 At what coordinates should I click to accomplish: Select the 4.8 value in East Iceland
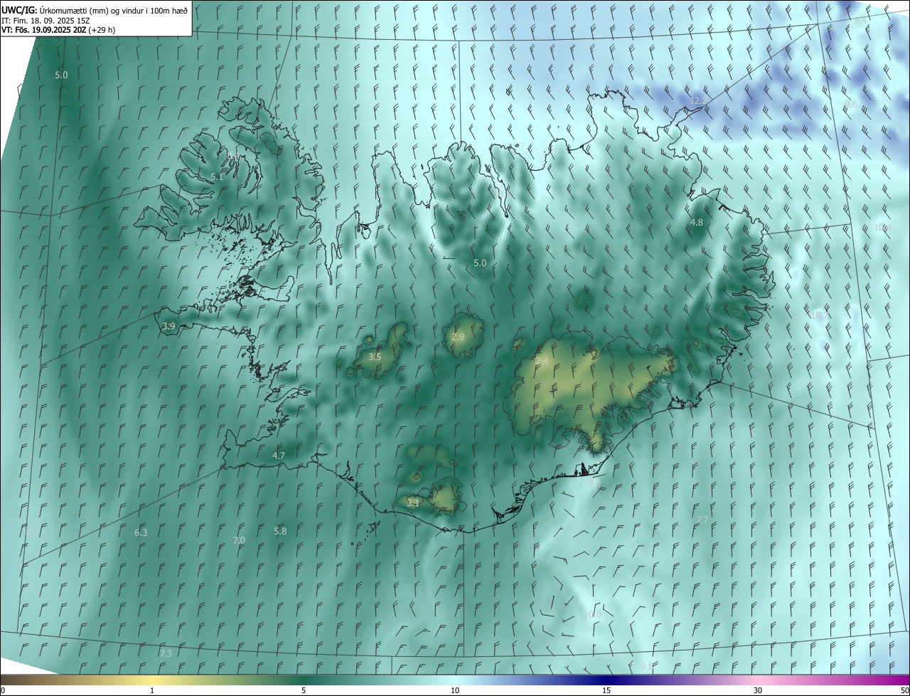(697, 222)
